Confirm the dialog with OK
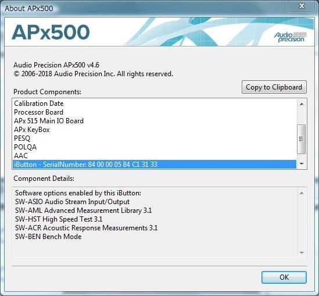This screenshot has height=296, width=319. (284, 277)
